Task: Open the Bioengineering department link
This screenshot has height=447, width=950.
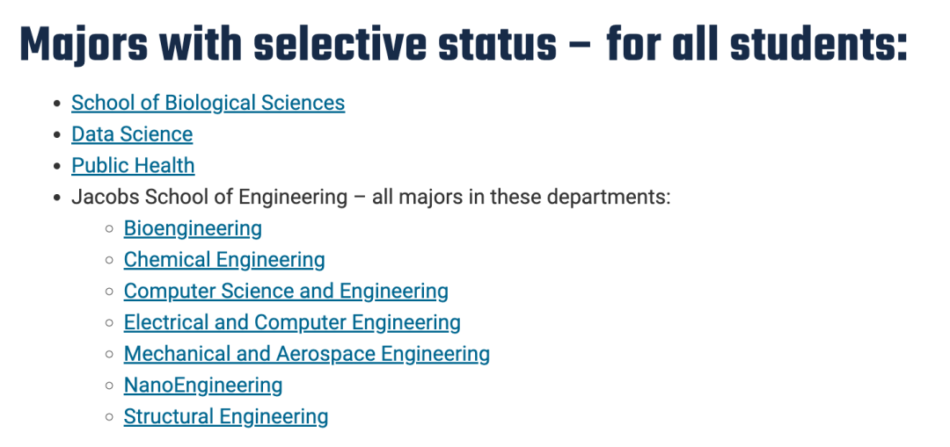Action: 193,228
